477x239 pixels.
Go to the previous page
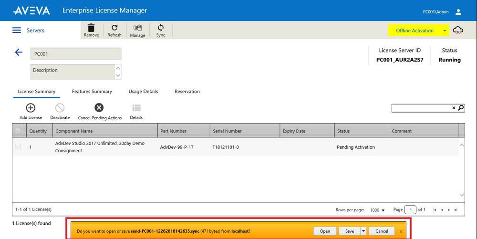(x=442, y=210)
